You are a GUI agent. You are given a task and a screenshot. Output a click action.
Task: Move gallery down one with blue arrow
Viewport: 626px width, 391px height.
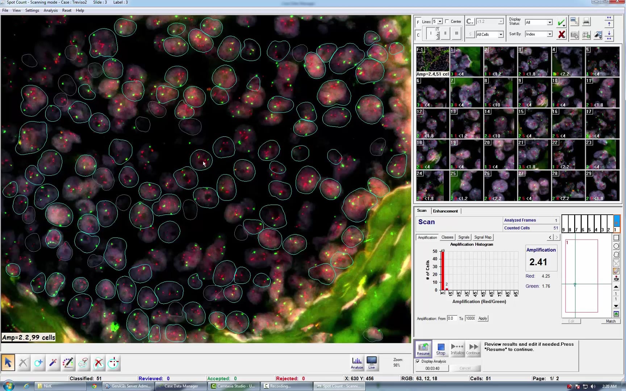[x=609, y=33]
